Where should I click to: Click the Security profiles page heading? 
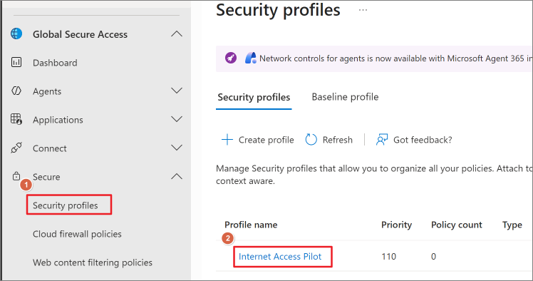coord(278,10)
